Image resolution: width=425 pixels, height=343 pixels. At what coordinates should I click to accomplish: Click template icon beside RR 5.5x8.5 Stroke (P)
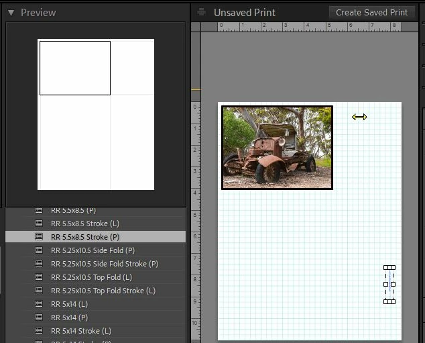click(x=39, y=237)
